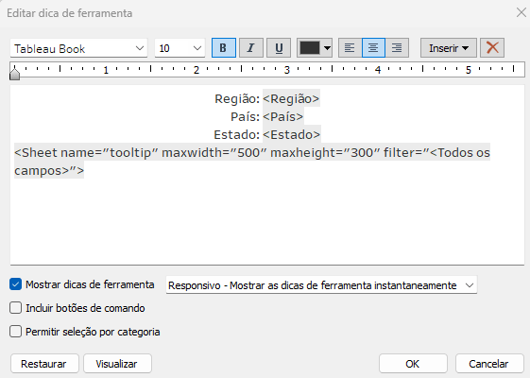
Task: Open the font size 10 dropdown
Action: pyautogui.click(x=180, y=48)
